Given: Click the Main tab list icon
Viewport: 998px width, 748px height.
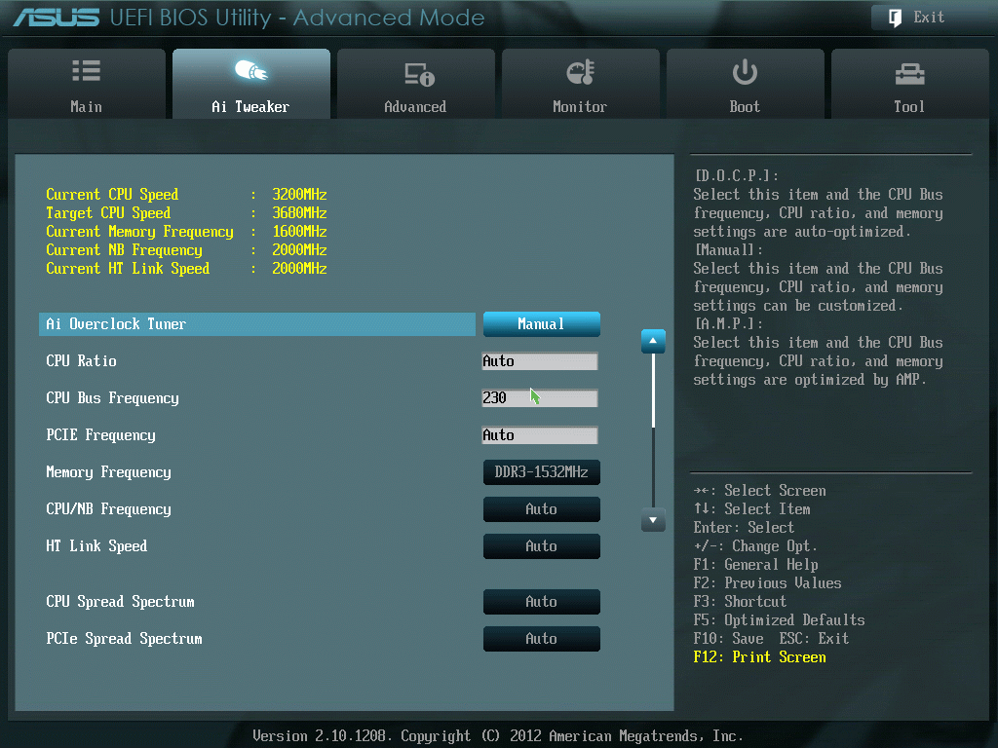Looking at the screenshot, I should point(86,70).
